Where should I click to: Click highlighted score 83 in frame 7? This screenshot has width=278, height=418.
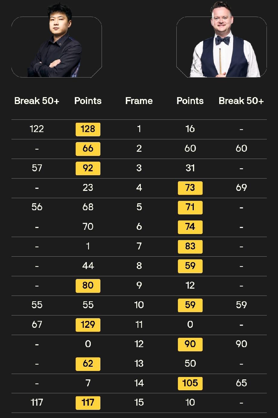(x=190, y=246)
